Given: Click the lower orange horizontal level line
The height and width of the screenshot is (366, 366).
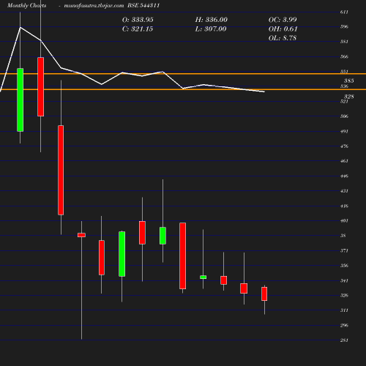Looking at the screenshot, I should coord(183,89).
